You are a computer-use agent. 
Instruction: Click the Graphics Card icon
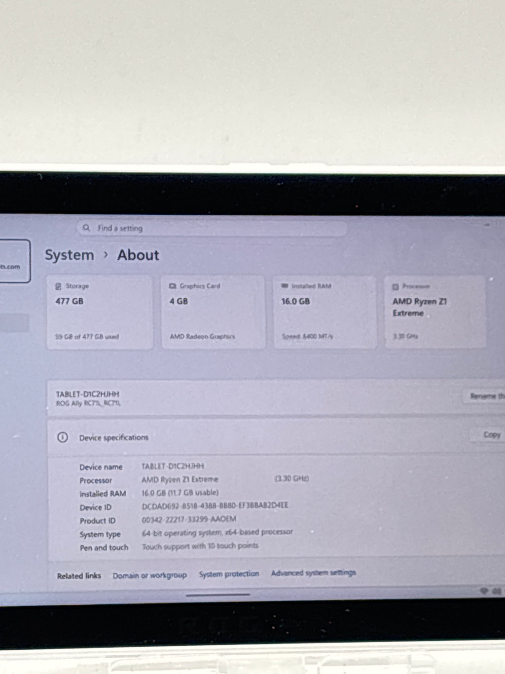pyautogui.click(x=173, y=286)
